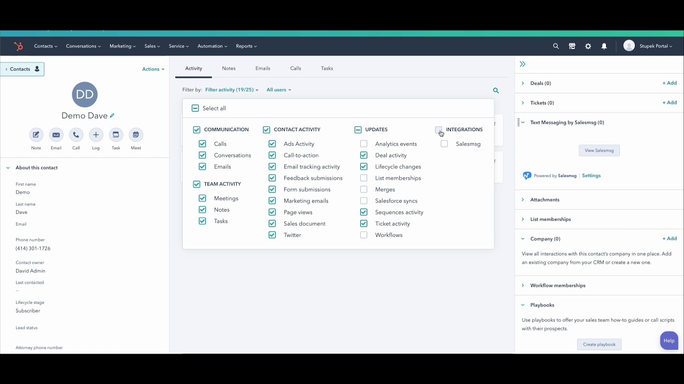Click the Note action icon
This screenshot has height=384, width=684.
(x=36, y=135)
